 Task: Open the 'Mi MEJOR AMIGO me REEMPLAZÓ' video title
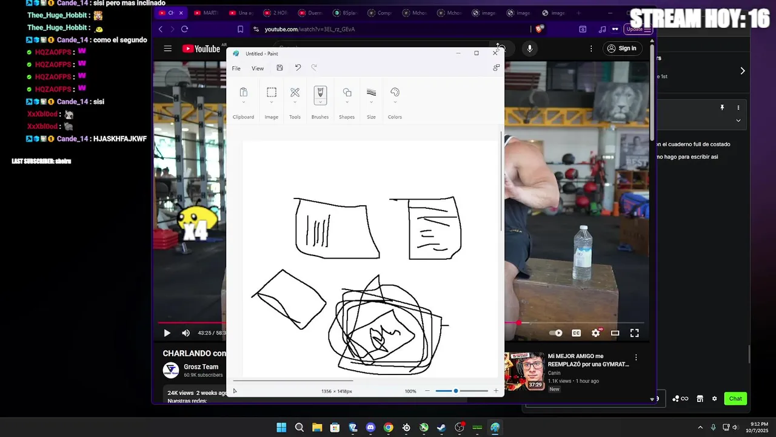[589, 361]
